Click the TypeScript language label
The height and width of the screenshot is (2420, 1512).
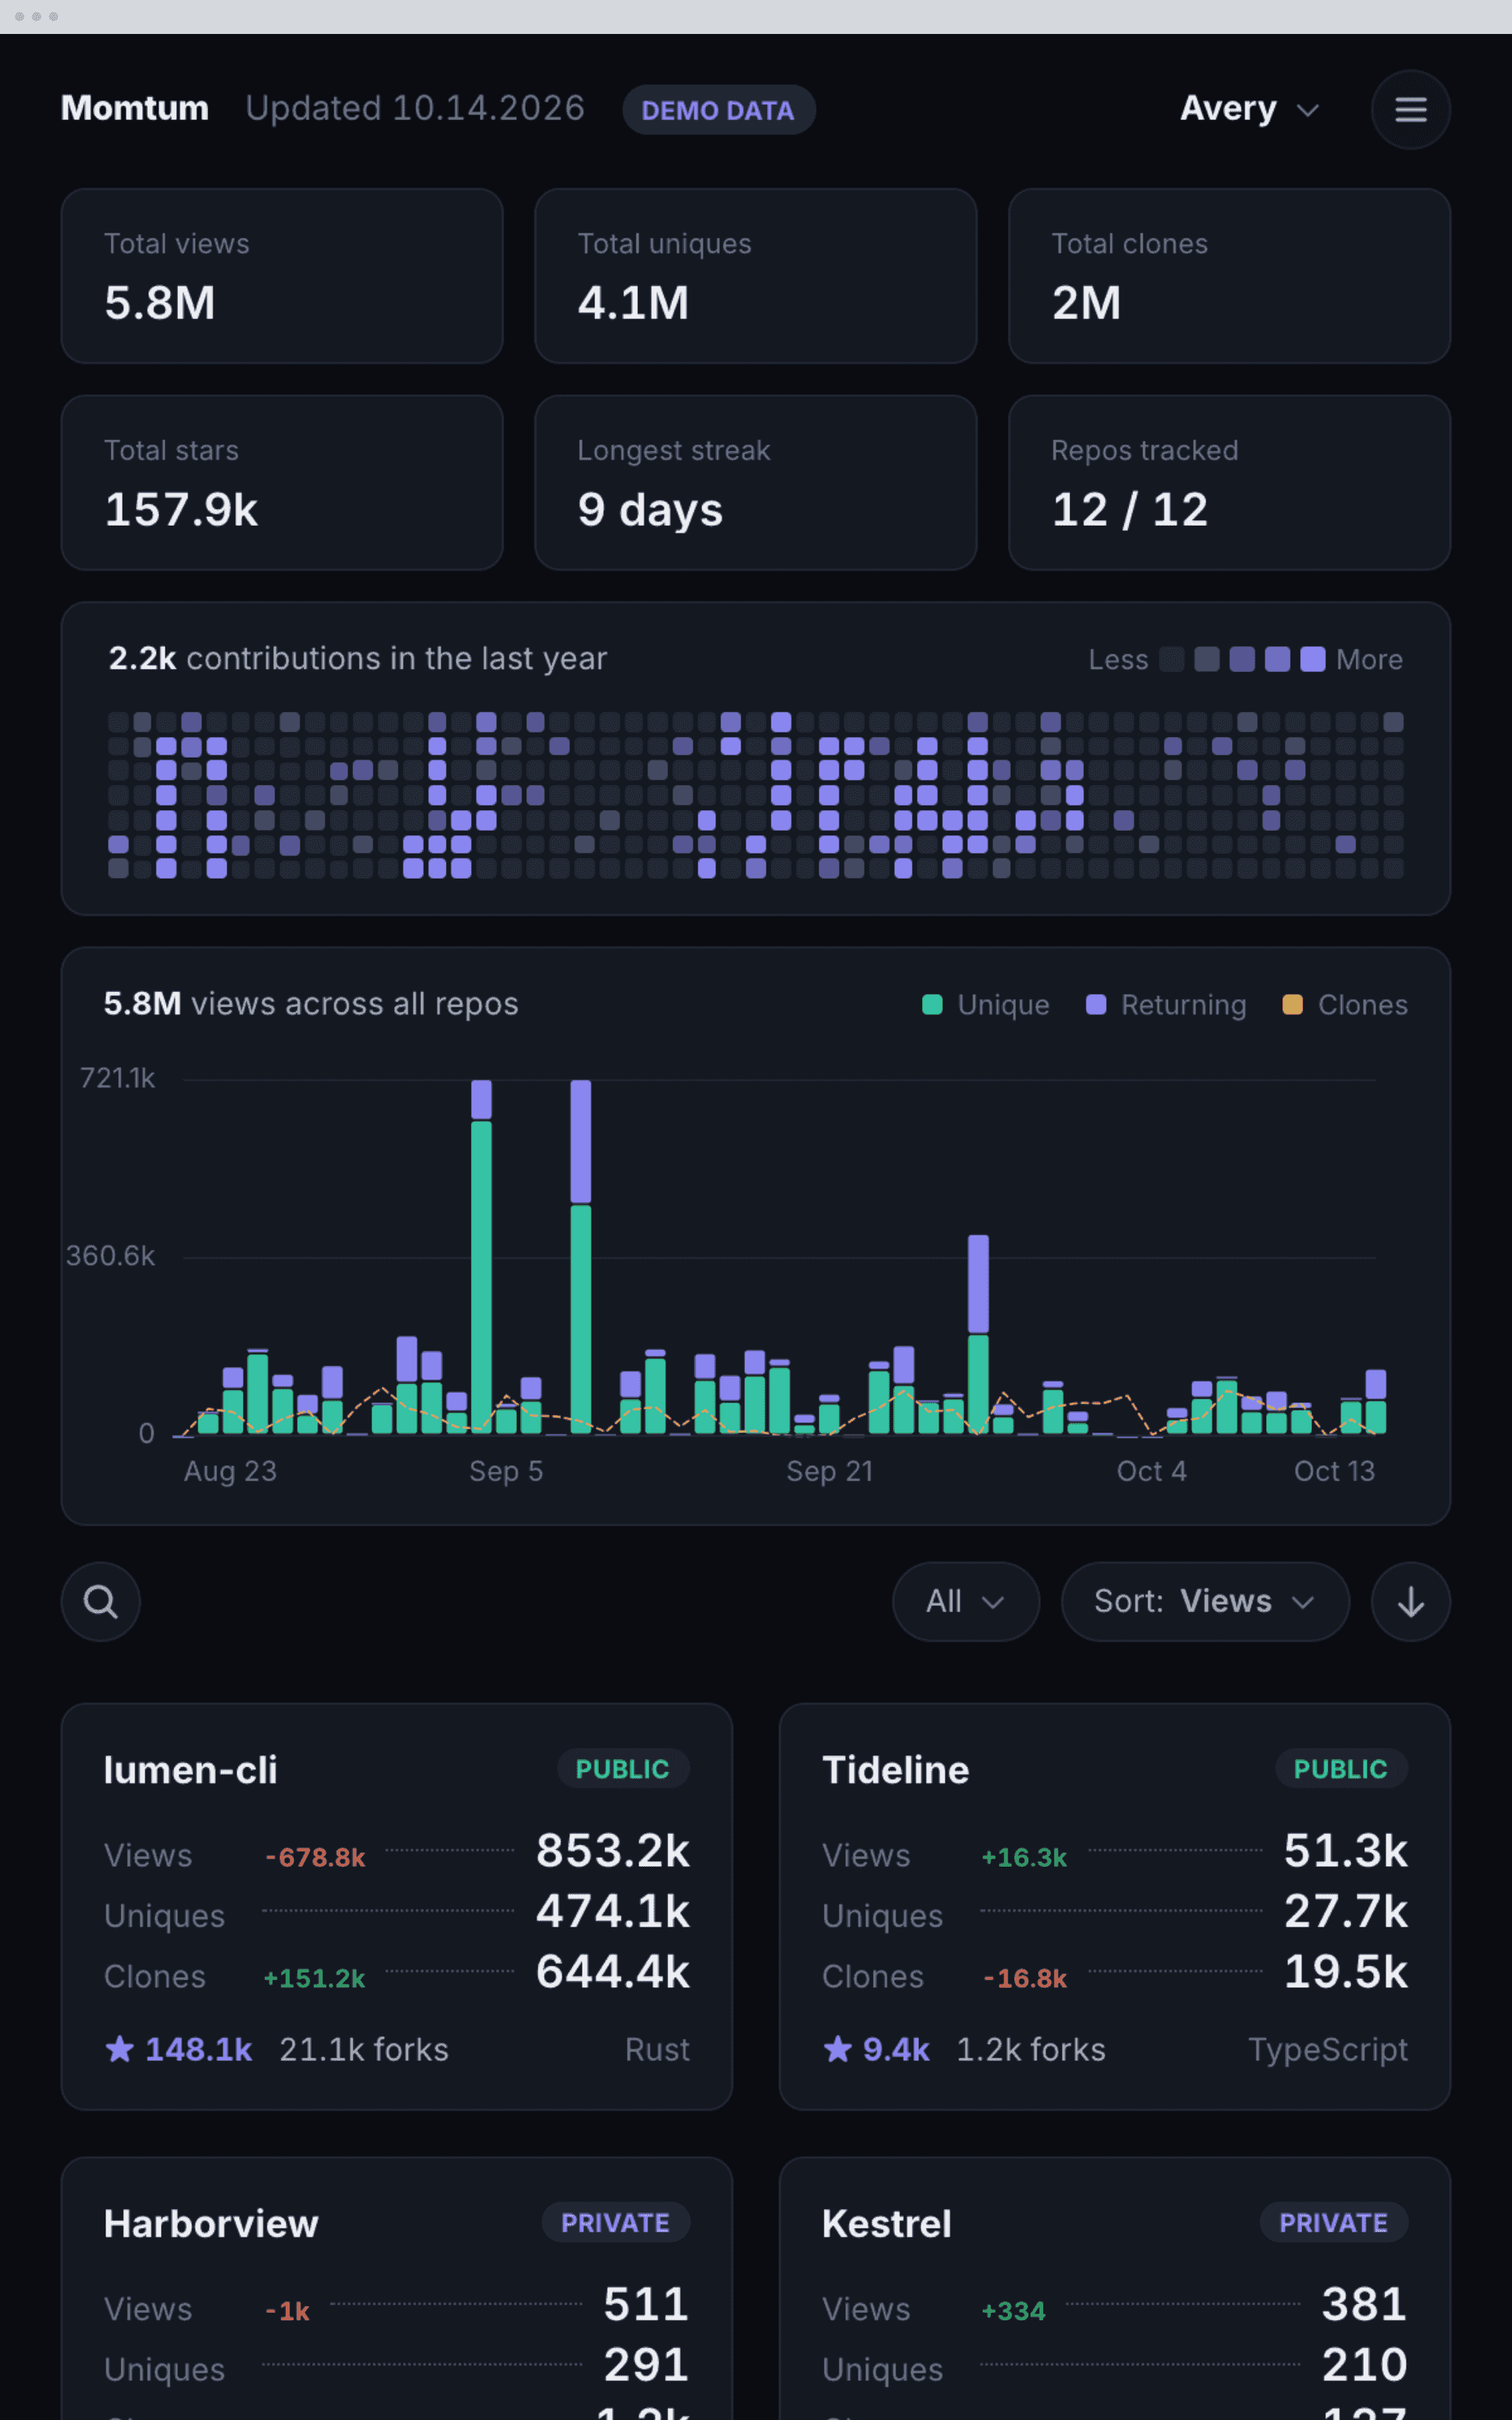click(x=1328, y=2049)
